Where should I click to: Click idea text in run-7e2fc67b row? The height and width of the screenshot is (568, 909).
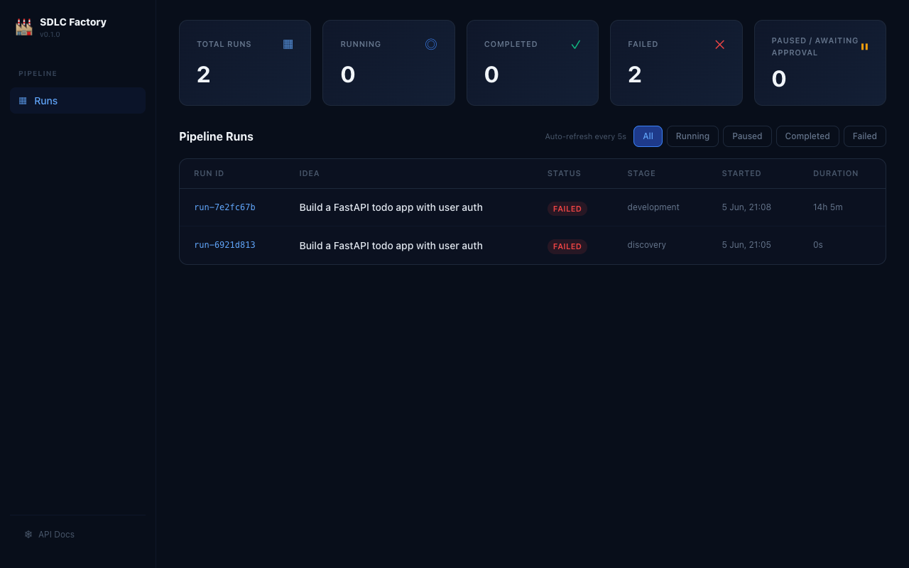391,207
